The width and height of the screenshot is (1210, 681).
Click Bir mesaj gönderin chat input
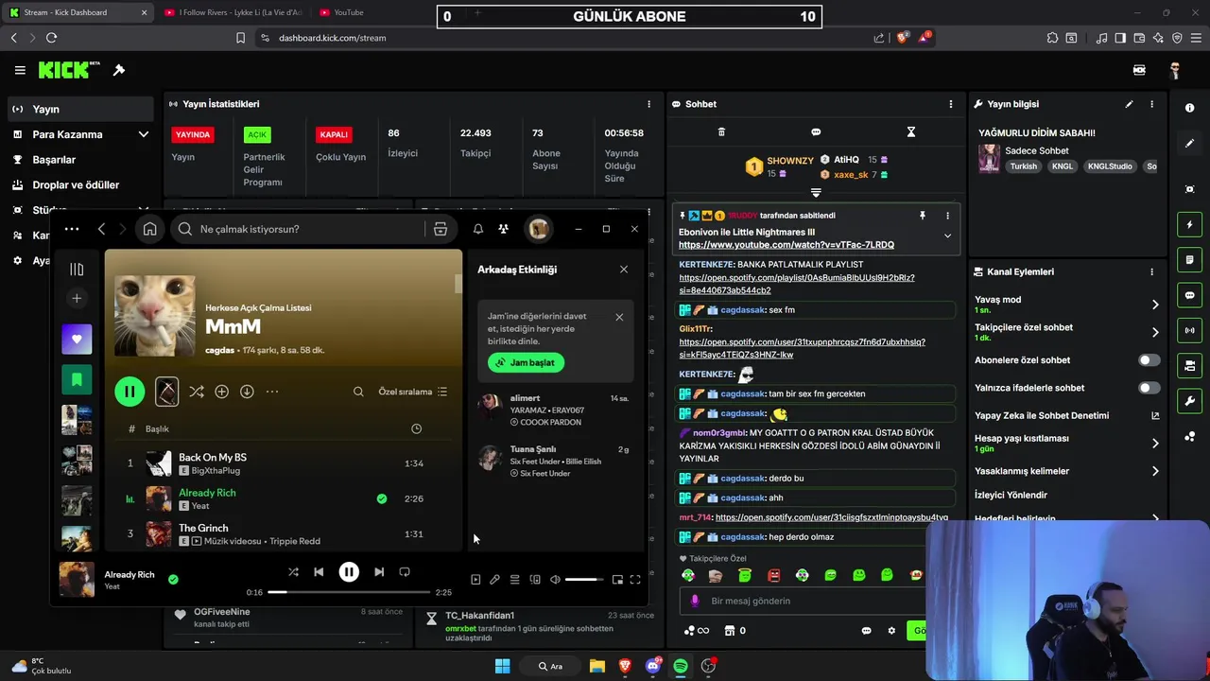804,601
